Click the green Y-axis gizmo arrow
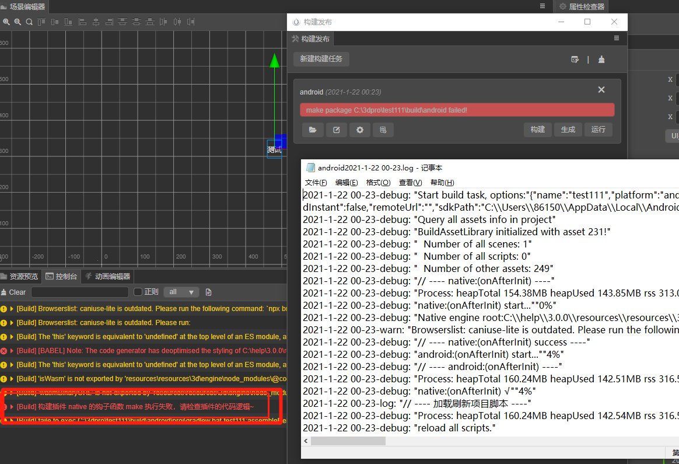Screen dimensions: 679x464 click(x=275, y=61)
